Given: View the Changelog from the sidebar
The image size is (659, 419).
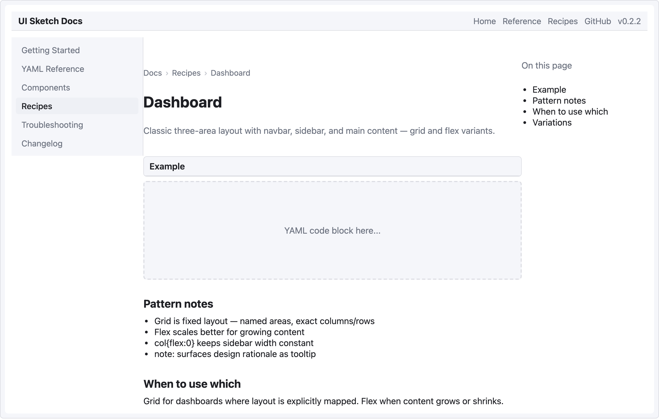Looking at the screenshot, I should pos(42,143).
